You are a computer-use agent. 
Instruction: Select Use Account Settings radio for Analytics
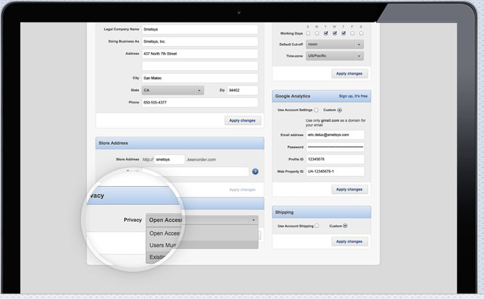316,110
